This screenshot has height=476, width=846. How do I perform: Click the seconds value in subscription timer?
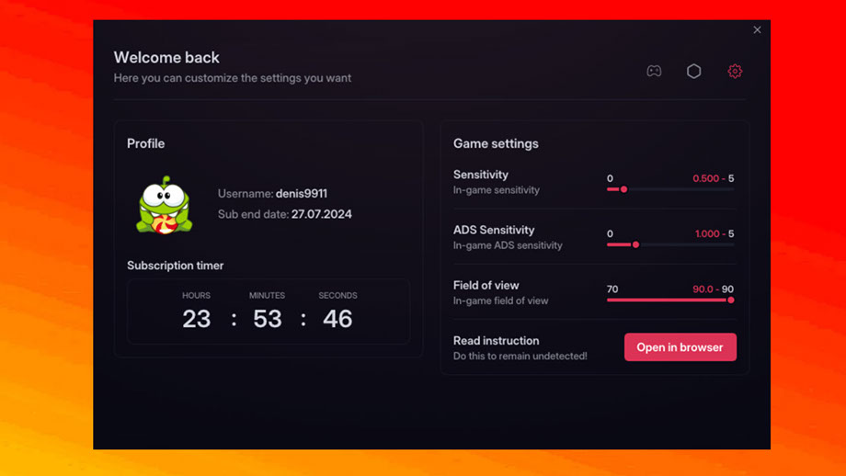coord(337,319)
